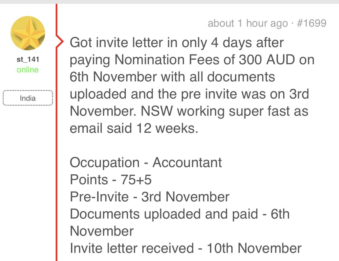Screen dimensions: 339x261
Task: Click the 'NSW working super fast' line
Action: coord(189,111)
